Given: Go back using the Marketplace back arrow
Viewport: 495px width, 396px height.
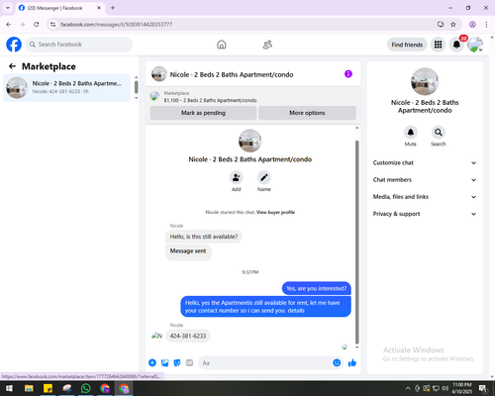Looking at the screenshot, I should pyautogui.click(x=12, y=66).
